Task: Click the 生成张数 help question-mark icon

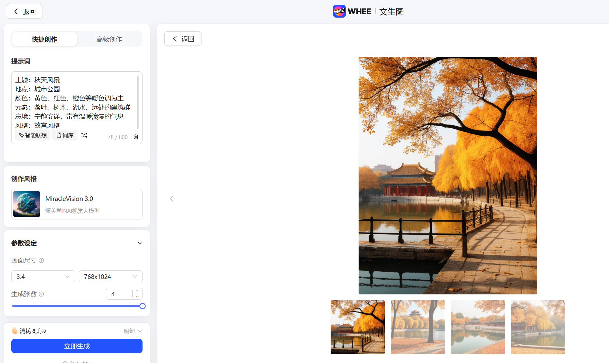Action: [42, 294]
